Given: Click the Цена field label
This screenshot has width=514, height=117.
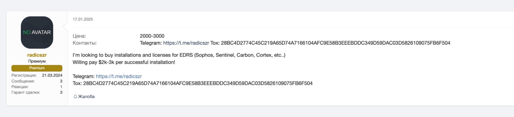Looking at the screenshot, I should point(79,36).
